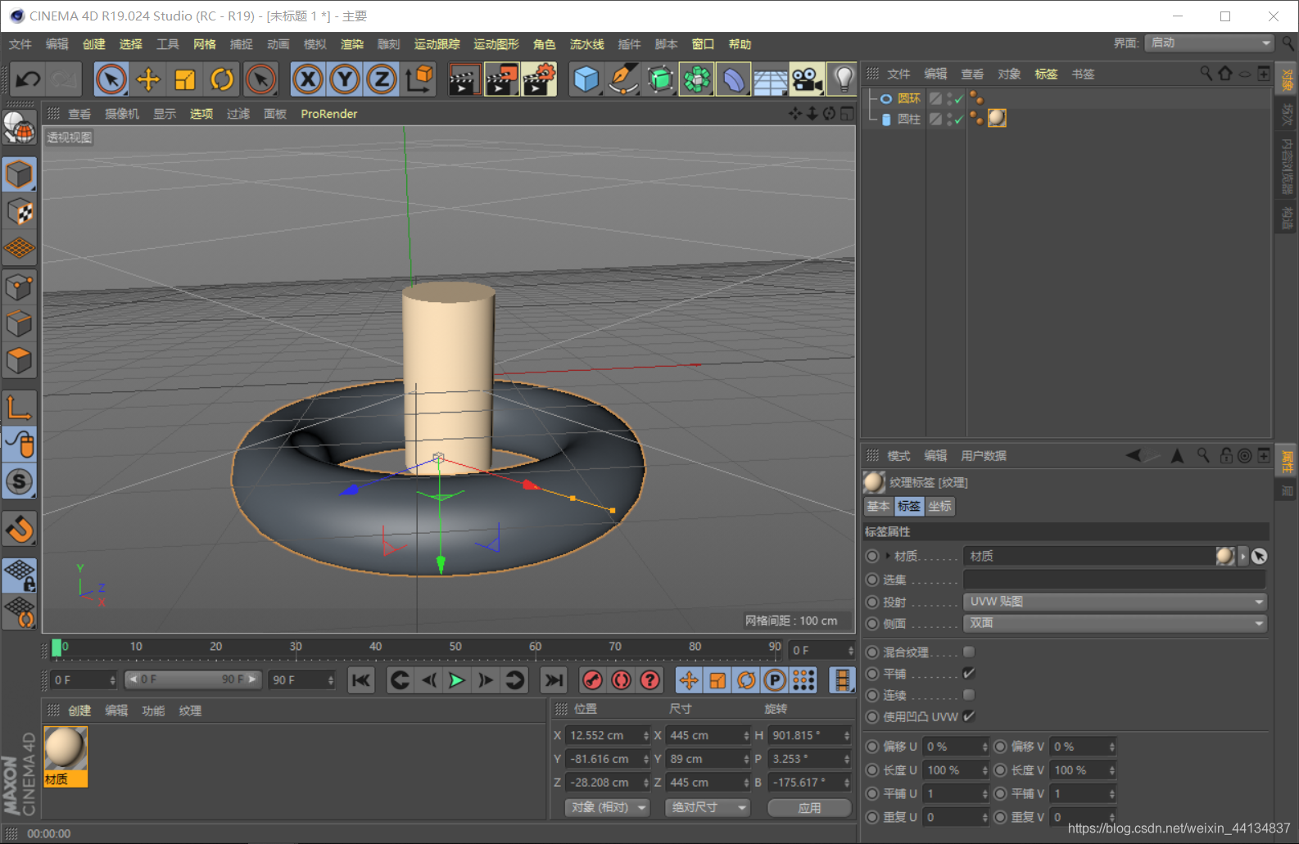The height and width of the screenshot is (844, 1299).
Task: Click the Undo arrow icon
Action: pos(28,79)
